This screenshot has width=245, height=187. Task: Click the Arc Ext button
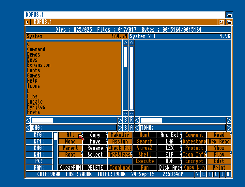[x=170, y=135]
